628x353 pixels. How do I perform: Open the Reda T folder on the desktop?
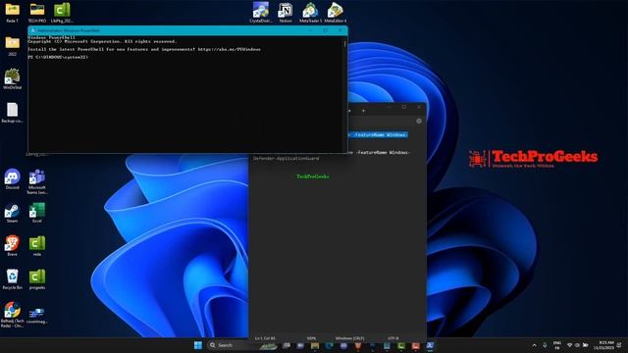(x=12, y=13)
